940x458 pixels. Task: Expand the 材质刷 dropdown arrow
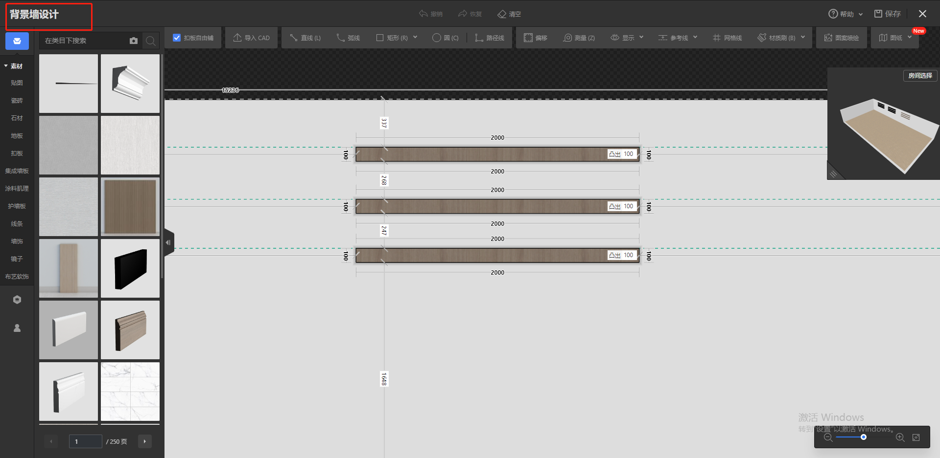coord(803,37)
